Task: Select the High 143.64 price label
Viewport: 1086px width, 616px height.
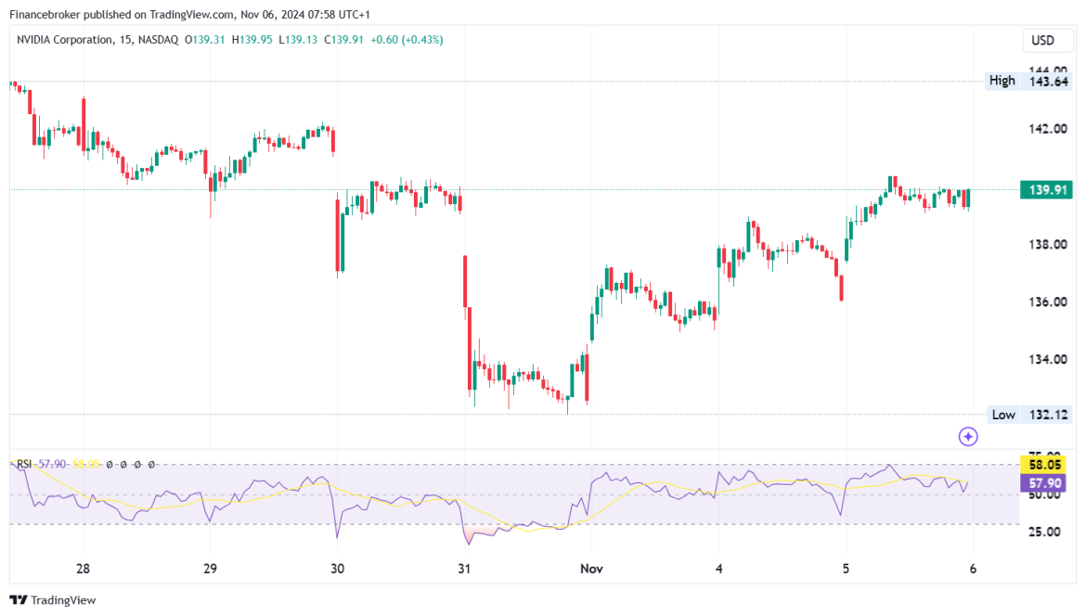Action: point(1028,81)
